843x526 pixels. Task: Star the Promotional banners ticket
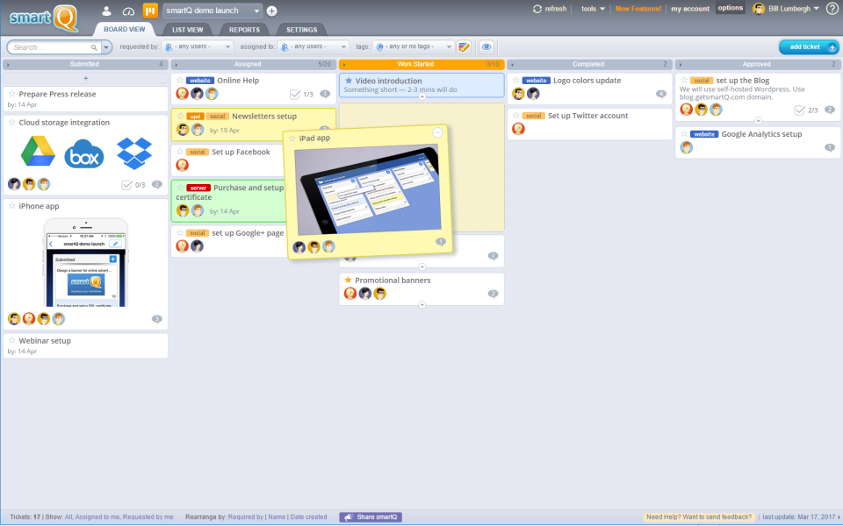[x=348, y=280]
